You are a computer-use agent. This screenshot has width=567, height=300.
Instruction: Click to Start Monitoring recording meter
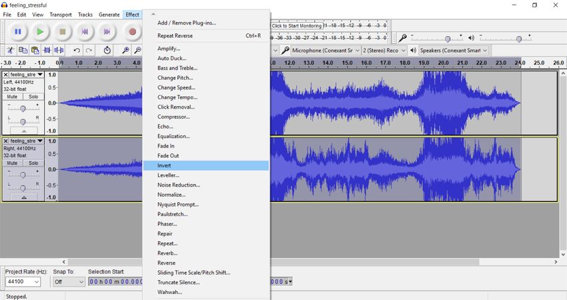[297, 25]
